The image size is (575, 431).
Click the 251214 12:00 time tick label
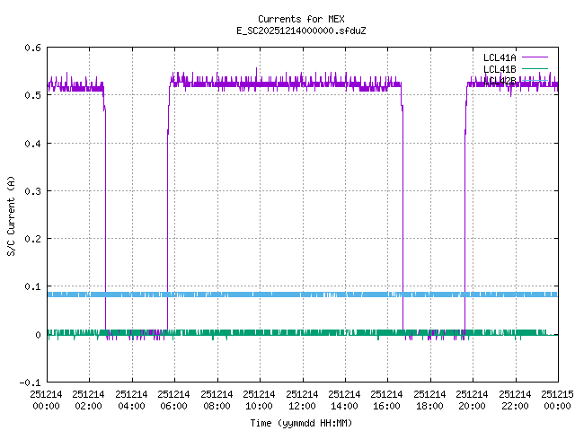coord(302,400)
